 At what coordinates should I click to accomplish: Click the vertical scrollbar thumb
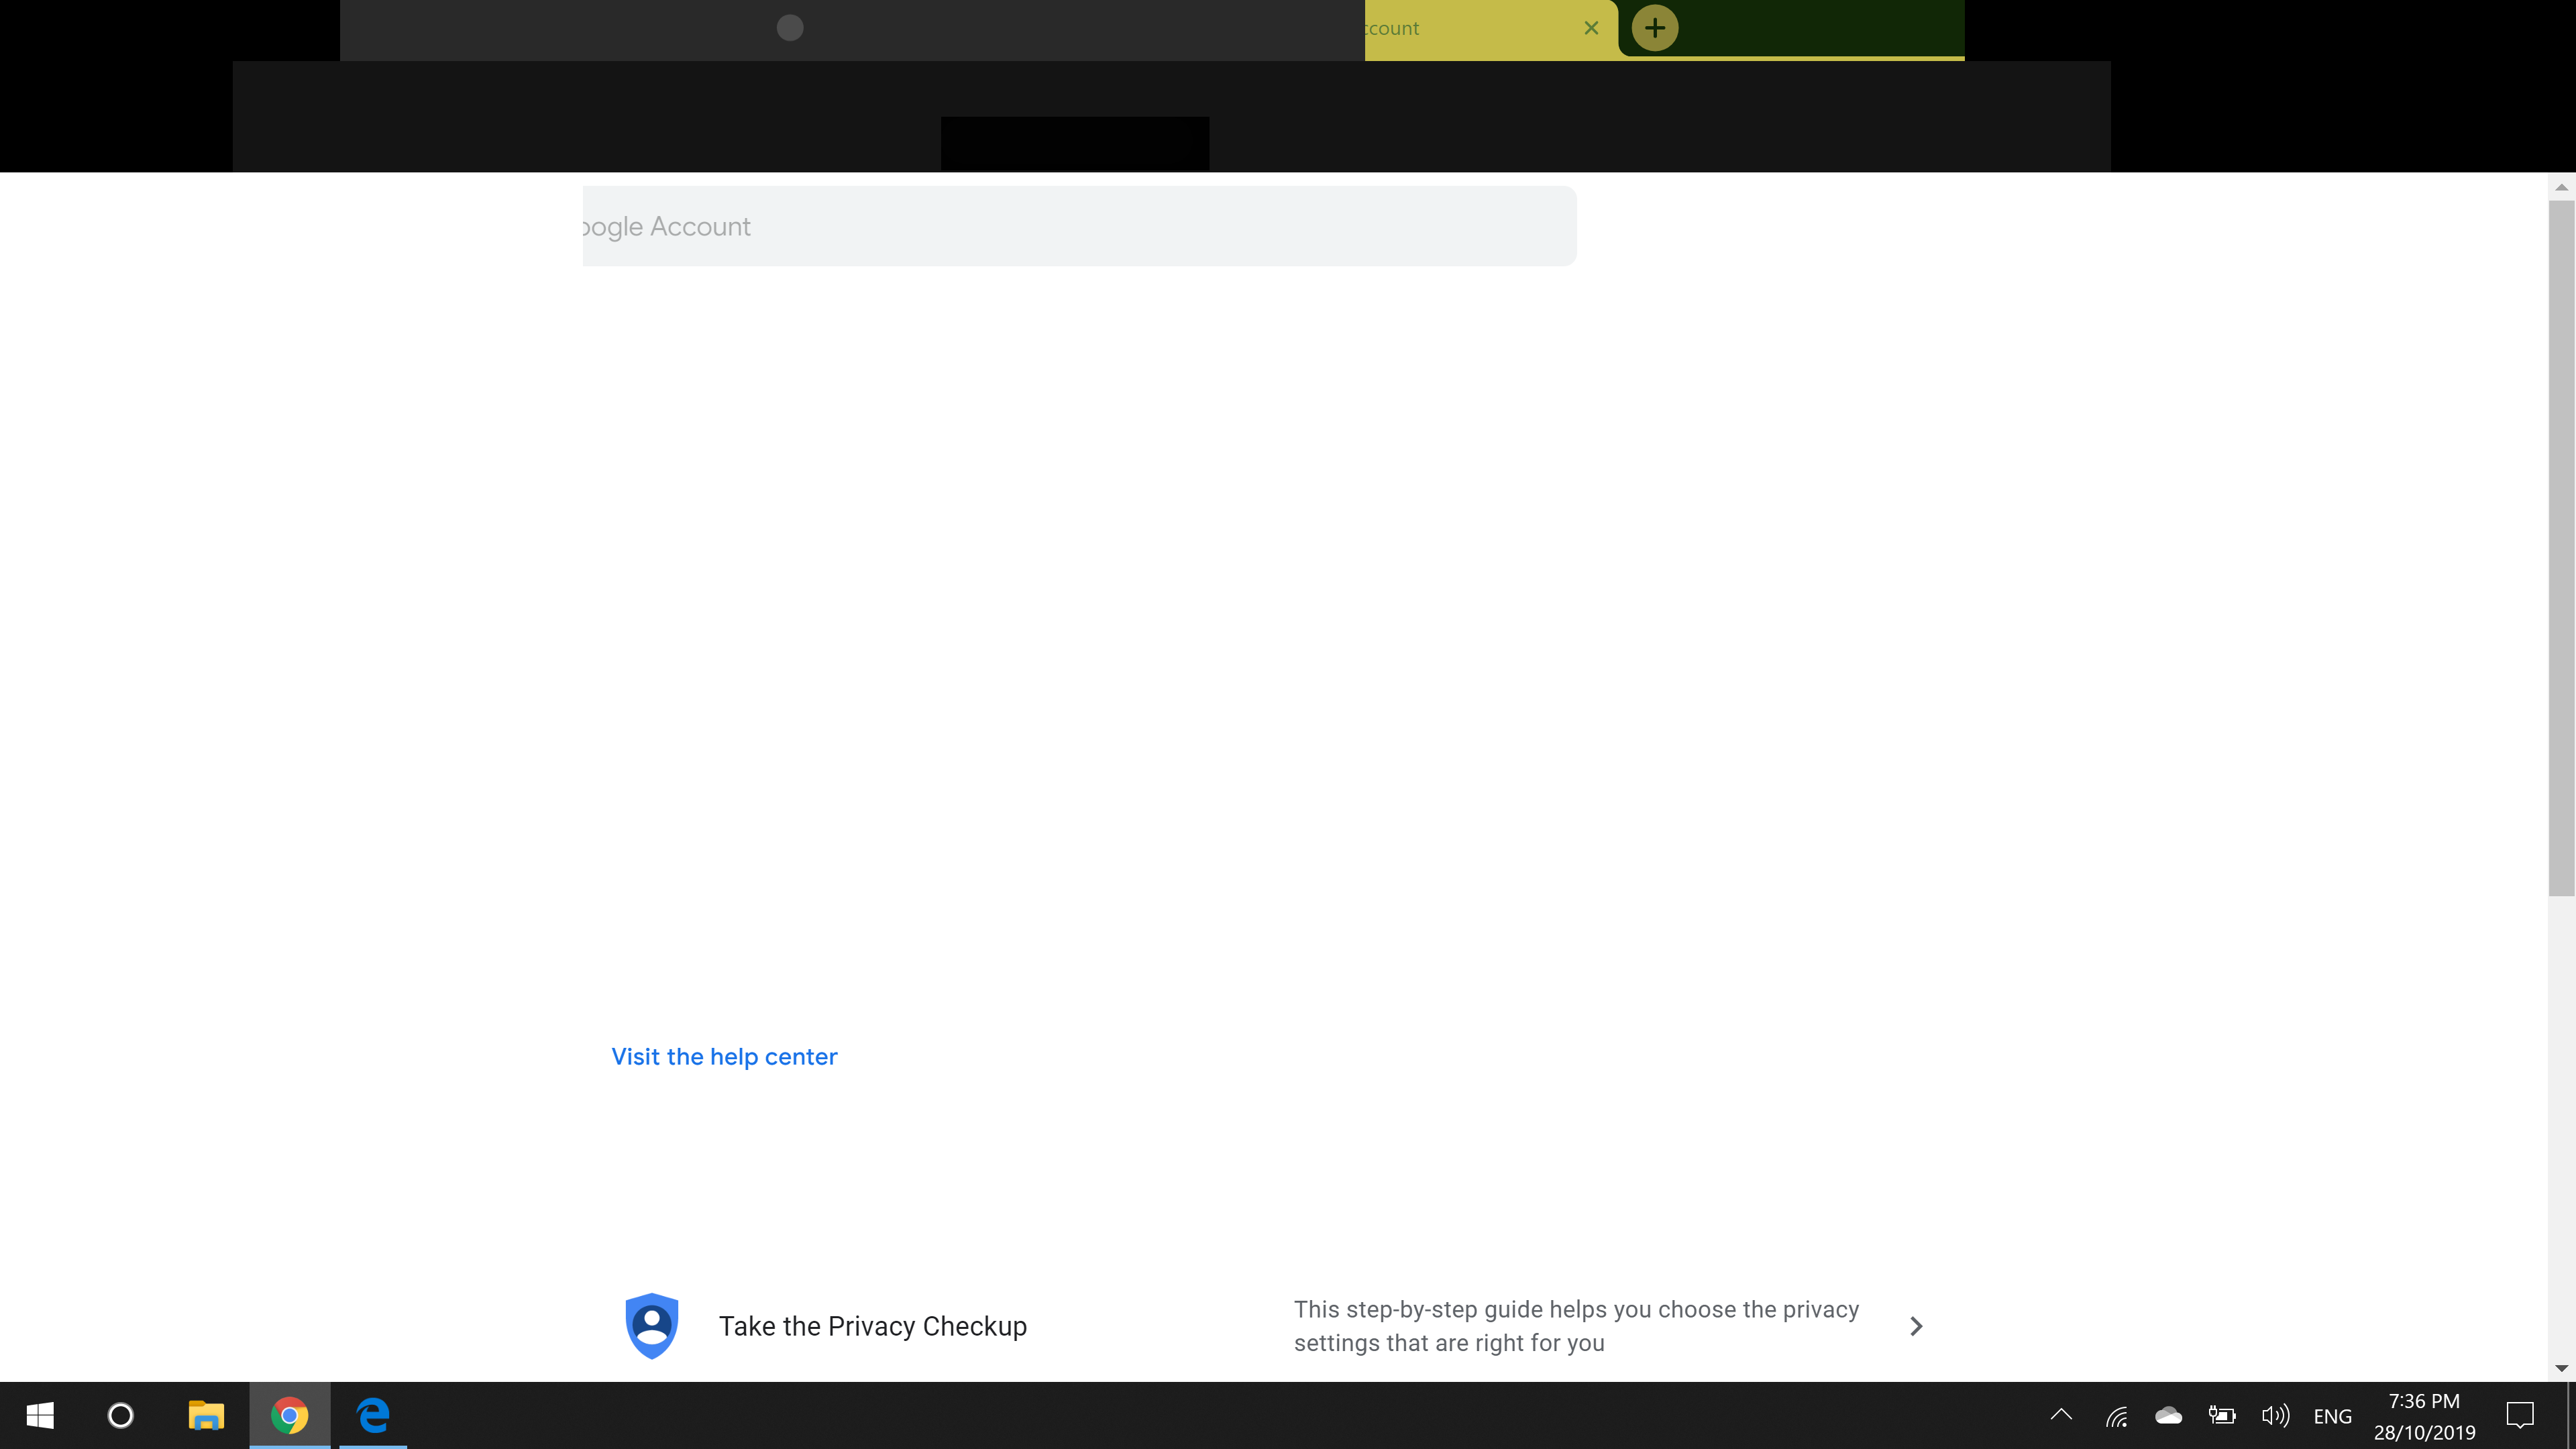[x=2561, y=548]
